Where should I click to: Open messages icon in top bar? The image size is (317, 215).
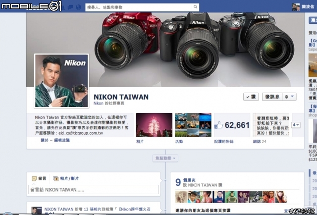(70, 7)
